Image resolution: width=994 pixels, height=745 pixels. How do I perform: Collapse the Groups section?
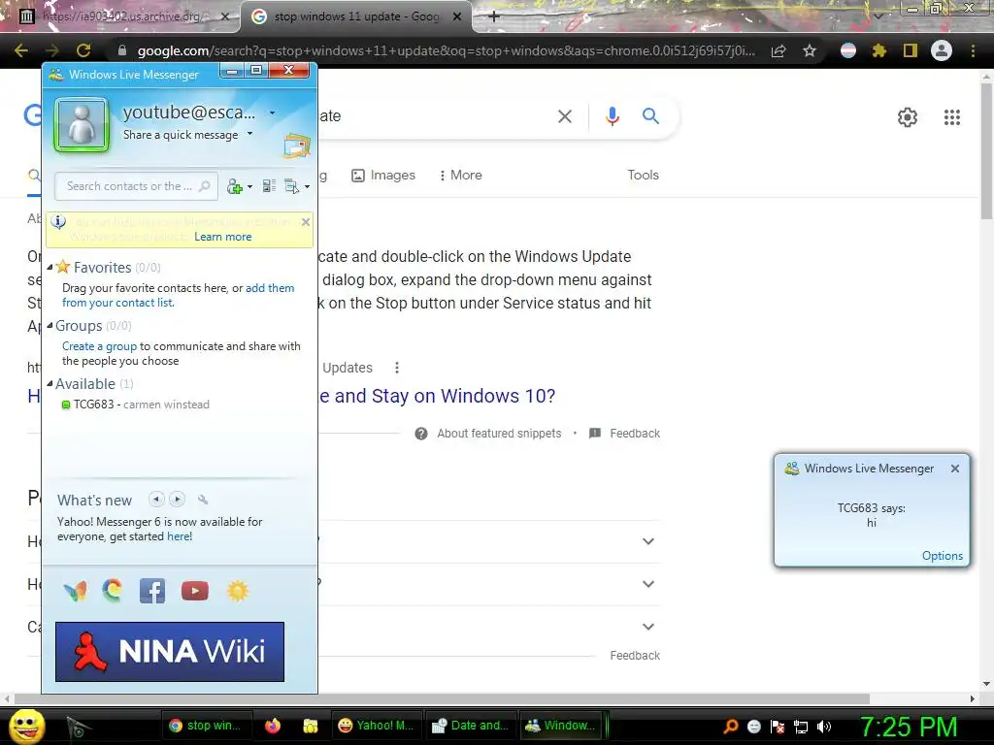[50, 326]
